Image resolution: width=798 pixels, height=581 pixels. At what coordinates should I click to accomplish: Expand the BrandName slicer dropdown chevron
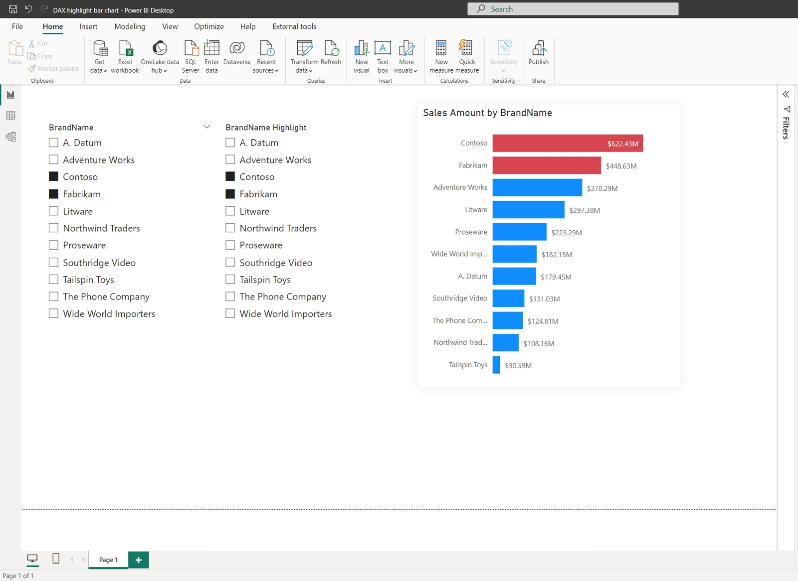click(x=207, y=127)
